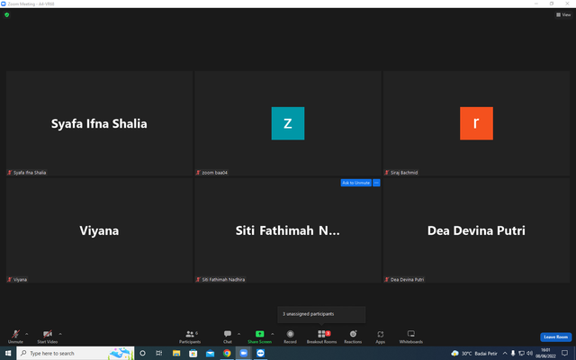Open audio options arrow next to Unmute

click(x=26, y=334)
